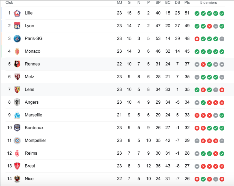
Task: Click Paris-SG's red loss result icon
Action: 197,39
